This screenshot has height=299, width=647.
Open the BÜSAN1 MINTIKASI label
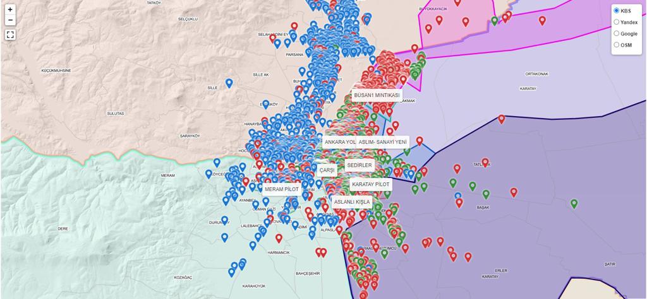coord(377,95)
